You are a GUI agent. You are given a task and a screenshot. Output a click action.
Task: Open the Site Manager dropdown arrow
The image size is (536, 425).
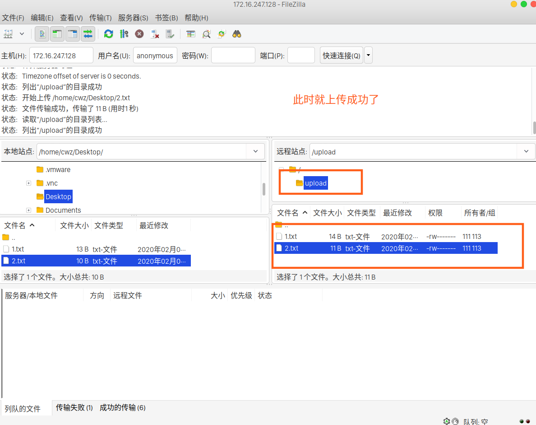(22, 34)
